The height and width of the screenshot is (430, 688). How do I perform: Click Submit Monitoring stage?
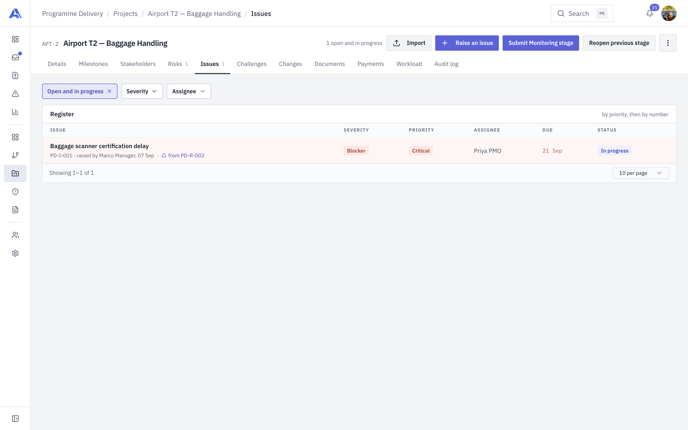pos(541,43)
